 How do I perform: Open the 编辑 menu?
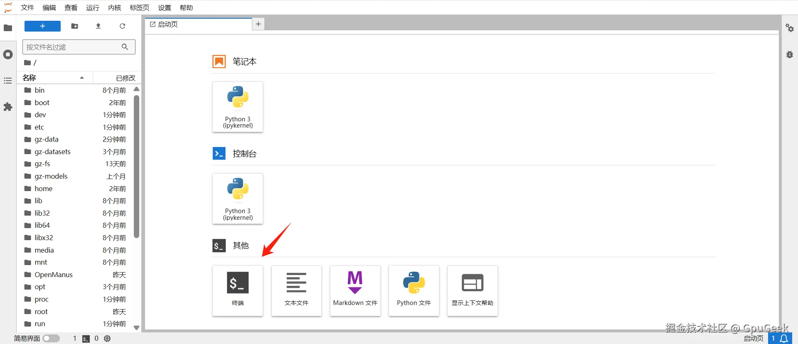click(x=49, y=7)
